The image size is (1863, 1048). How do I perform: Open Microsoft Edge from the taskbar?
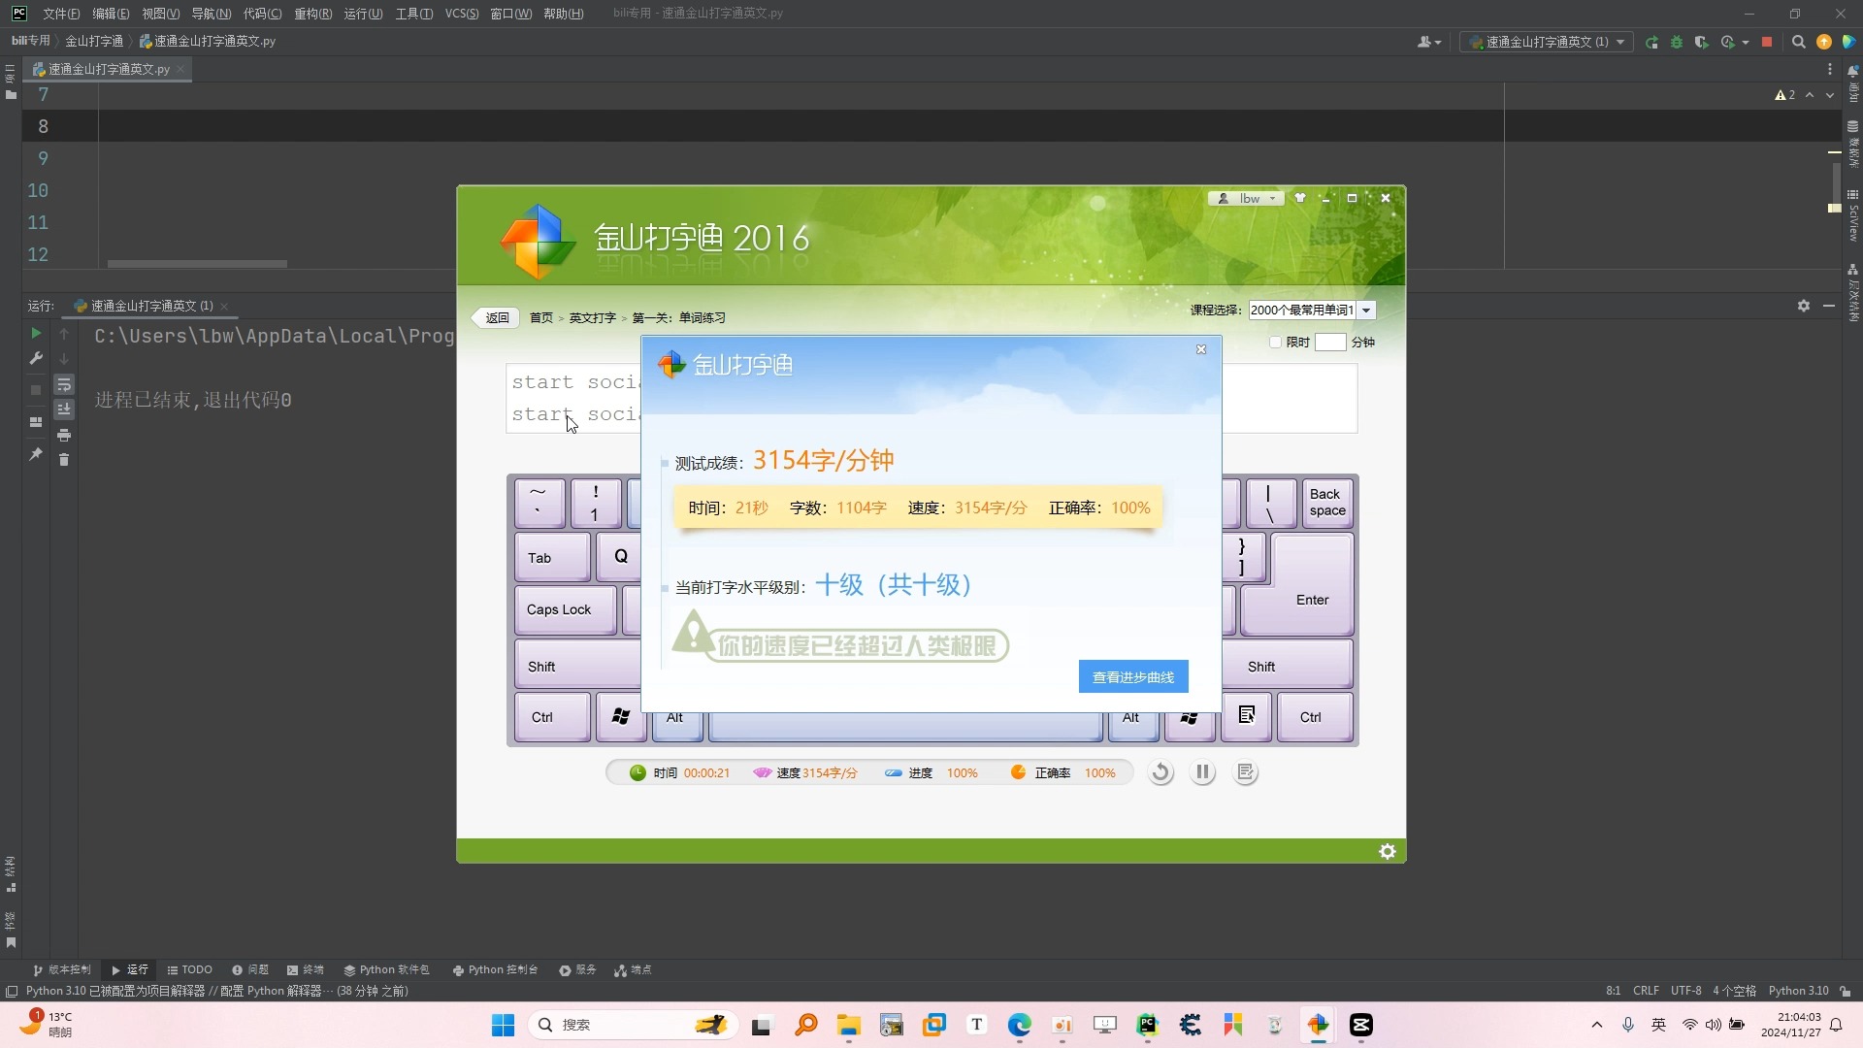click(x=1019, y=1025)
